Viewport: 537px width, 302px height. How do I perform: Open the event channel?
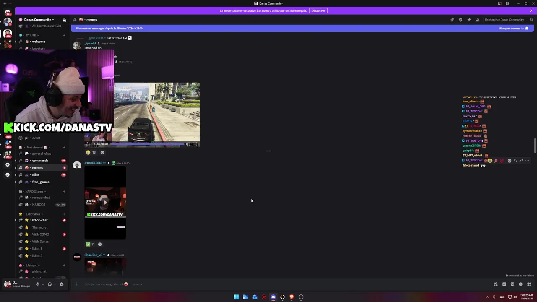coord(42,138)
